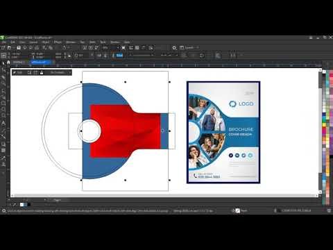The height and width of the screenshot is (250, 333).
Task: Open the Layout menu
Action: [33, 42]
